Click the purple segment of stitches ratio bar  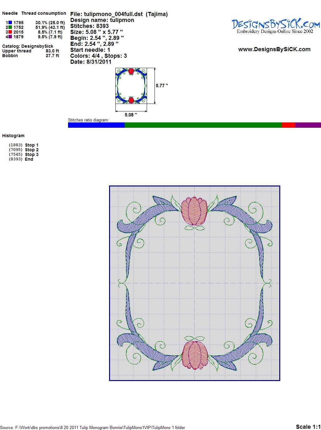(x=308, y=125)
